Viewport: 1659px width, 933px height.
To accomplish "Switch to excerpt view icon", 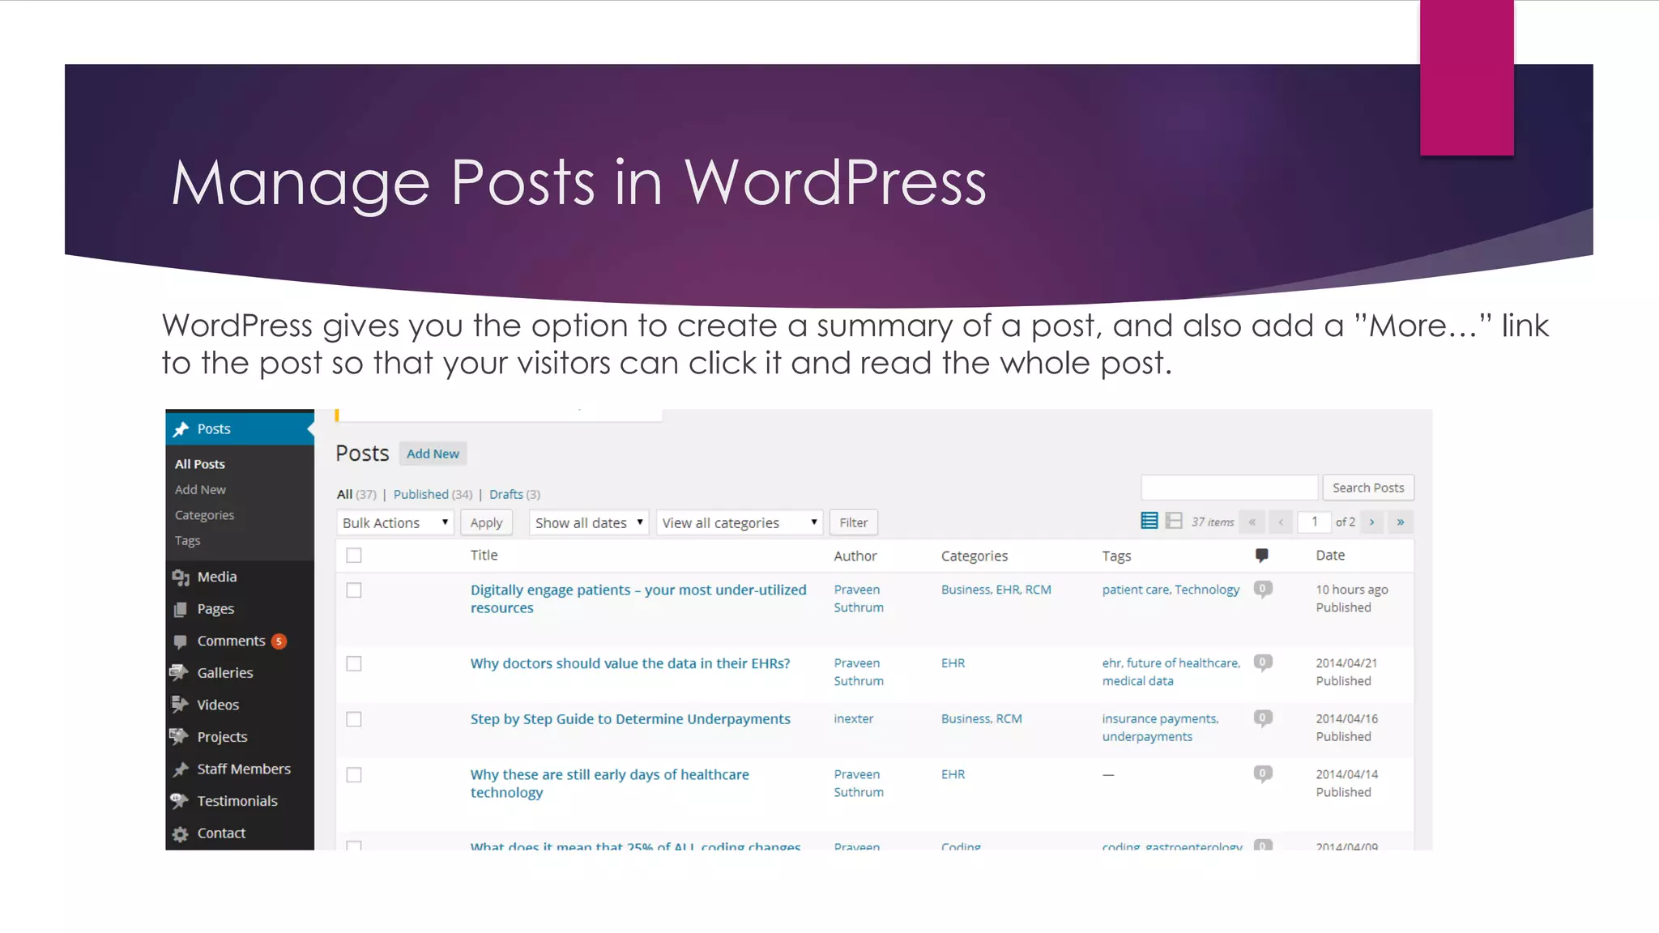I will 1174,521.
